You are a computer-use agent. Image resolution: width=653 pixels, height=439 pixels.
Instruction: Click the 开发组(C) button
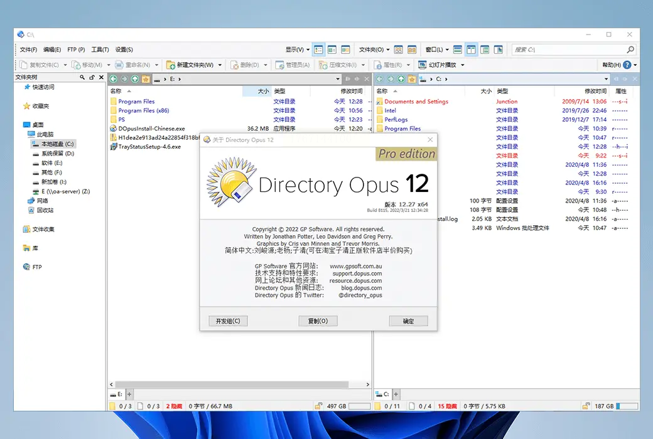click(x=228, y=321)
